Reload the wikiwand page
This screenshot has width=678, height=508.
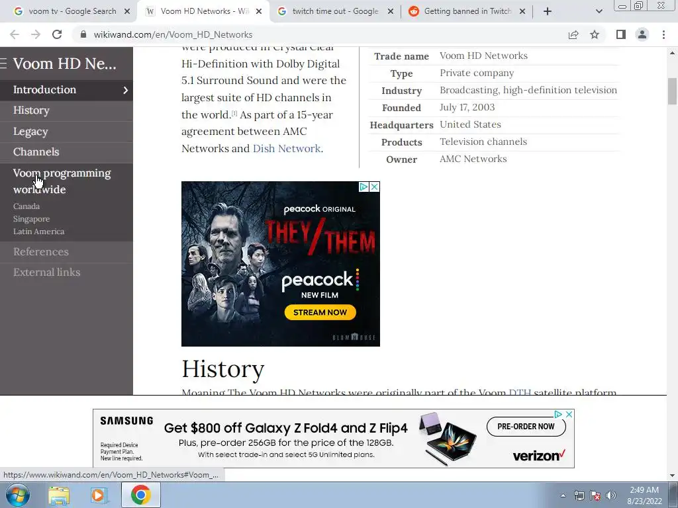57,34
